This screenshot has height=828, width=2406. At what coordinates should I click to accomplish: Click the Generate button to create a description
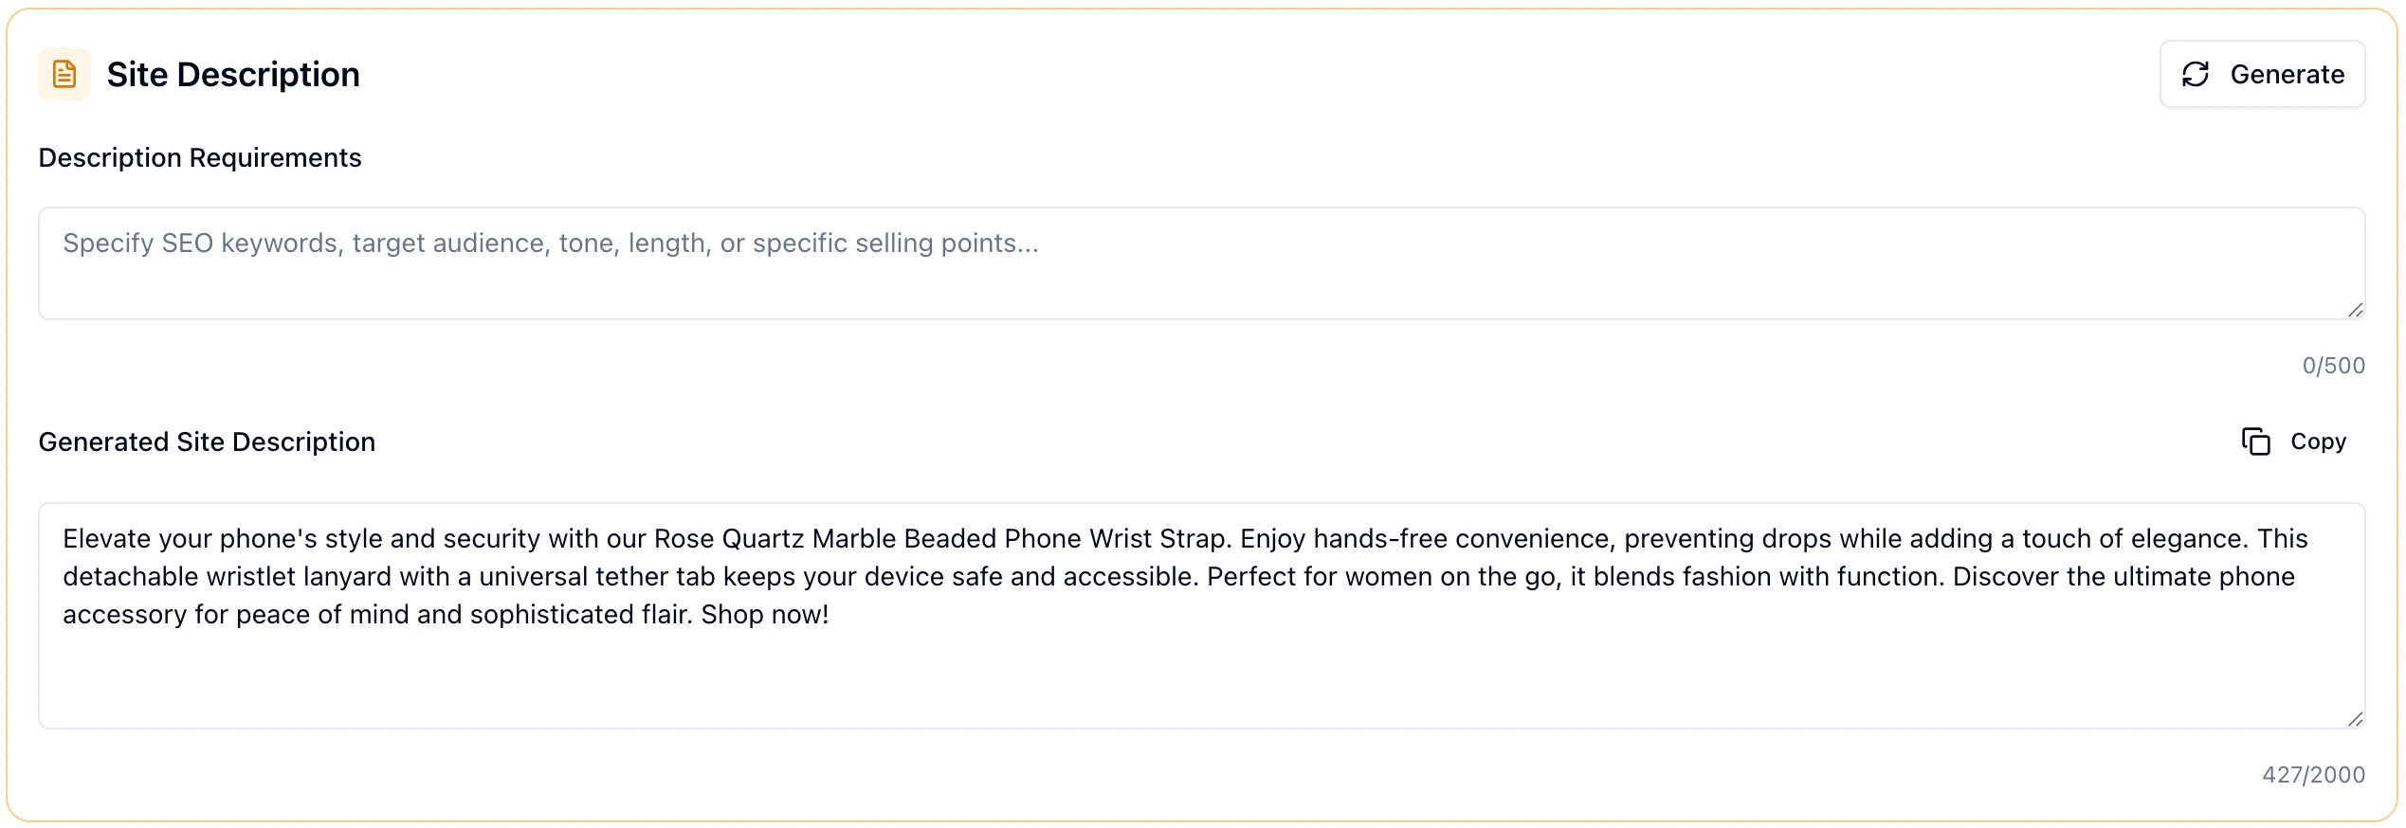(2263, 74)
